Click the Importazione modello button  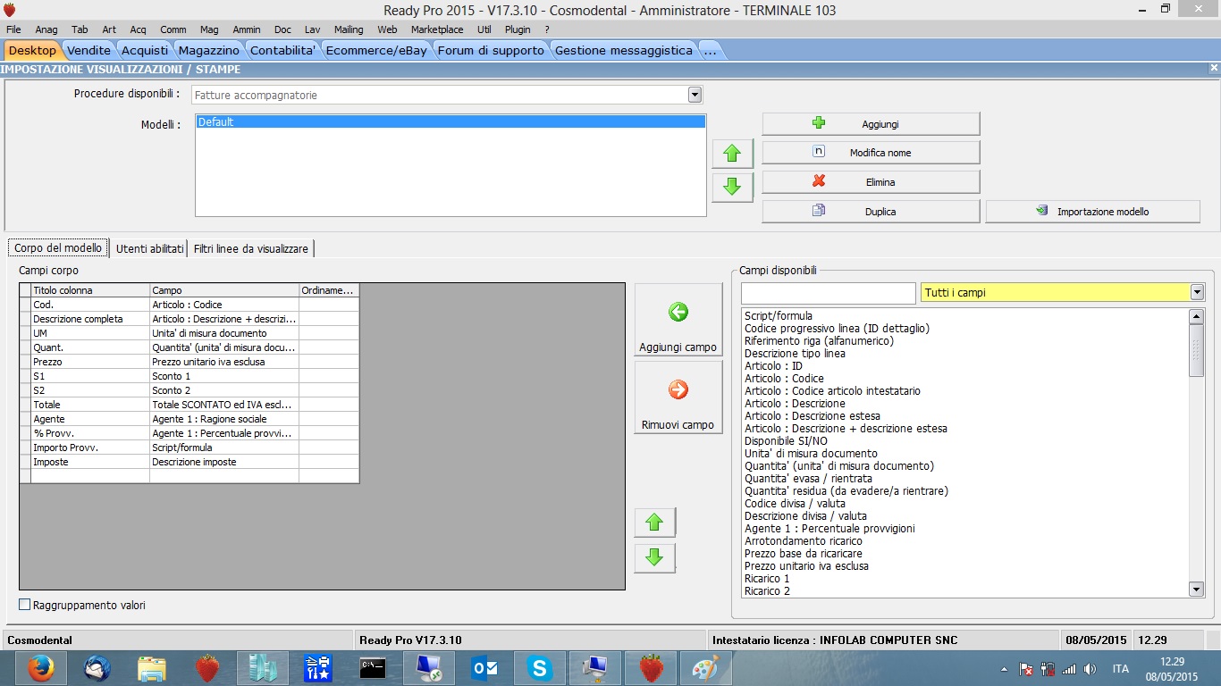(x=1092, y=212)
